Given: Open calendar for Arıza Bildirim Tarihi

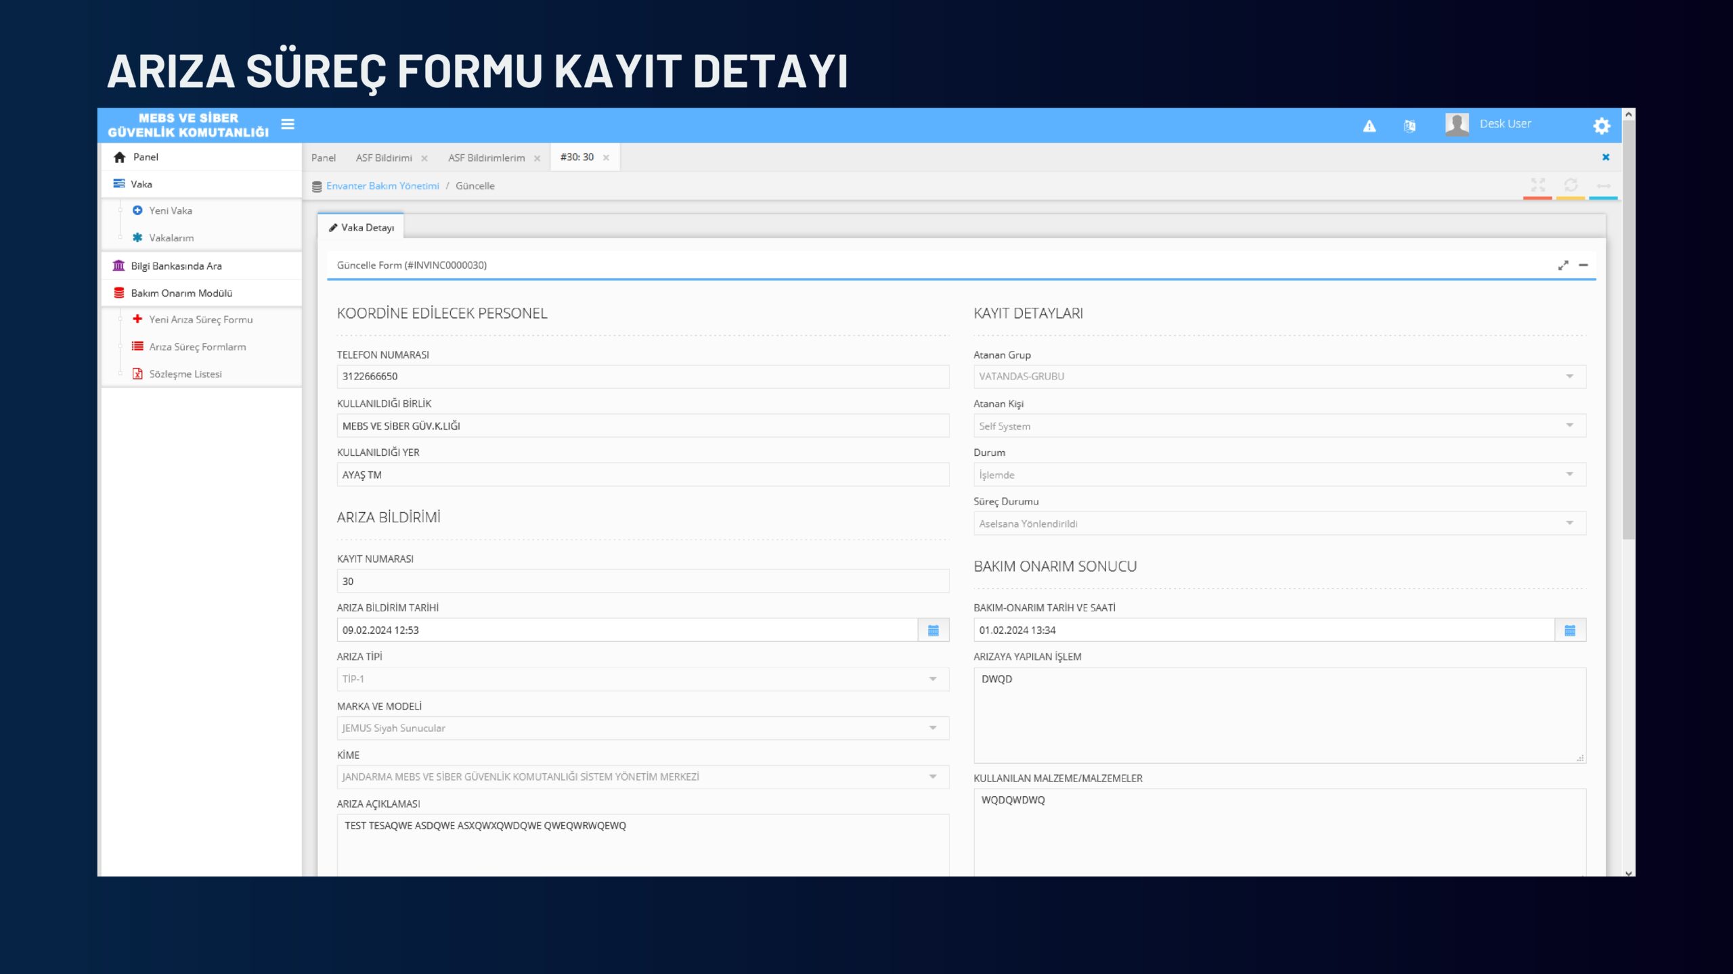Looking at the screenshot, I should click(x=934, y=630).
